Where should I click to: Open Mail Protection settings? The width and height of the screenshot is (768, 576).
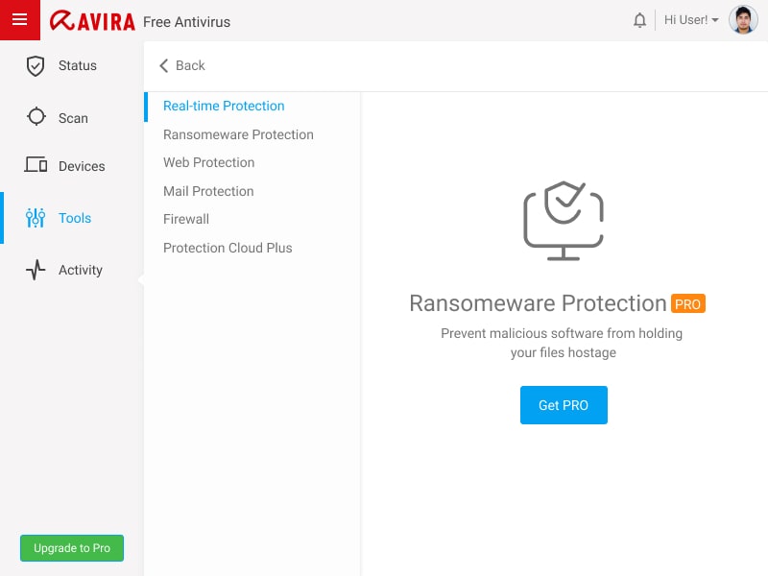point(208,191)
